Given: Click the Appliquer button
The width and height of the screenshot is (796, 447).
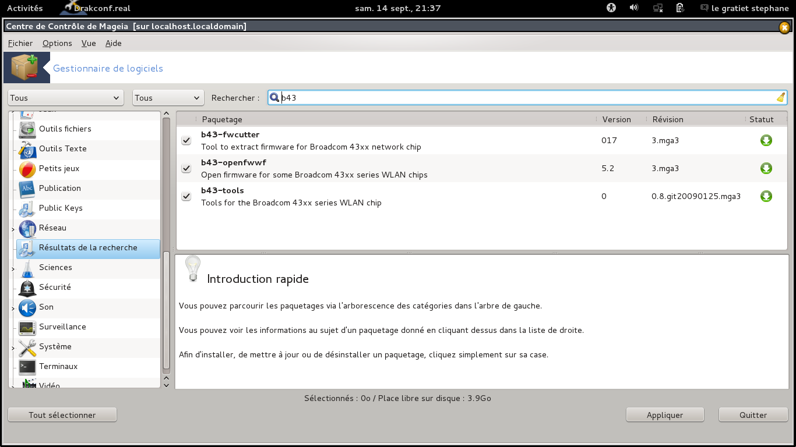Looking at the screenshot, I should (665, 415).
